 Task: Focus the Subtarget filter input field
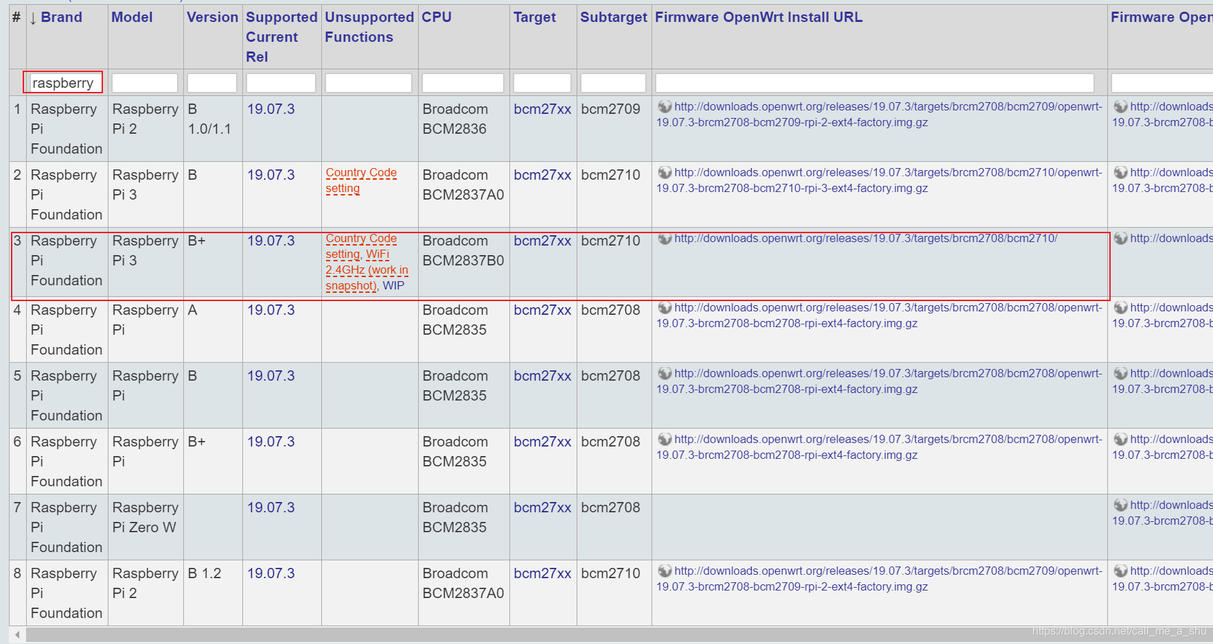point(613,83)
